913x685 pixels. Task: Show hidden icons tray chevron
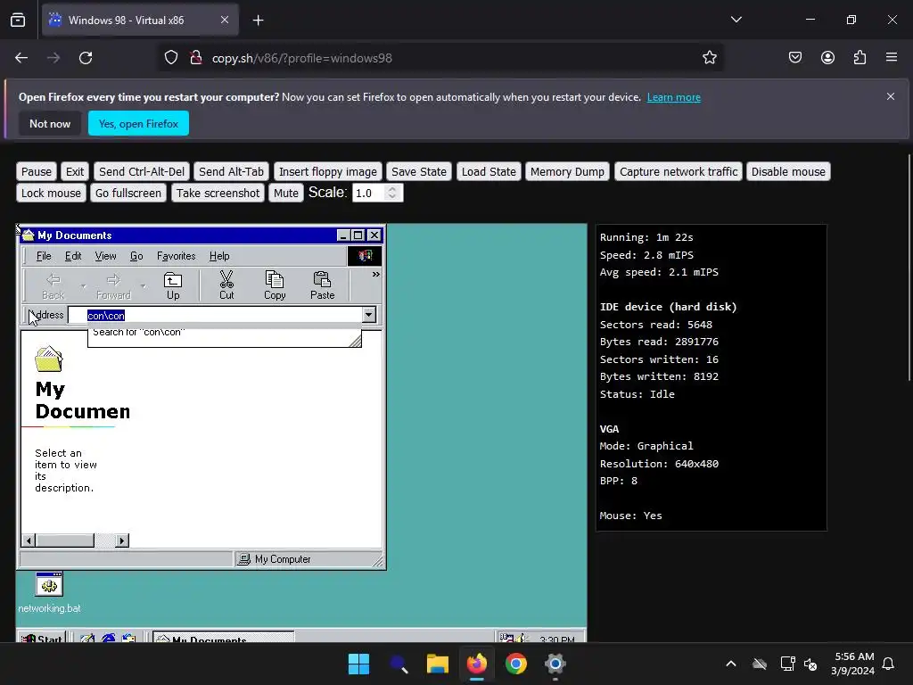(x=731, y=664)
